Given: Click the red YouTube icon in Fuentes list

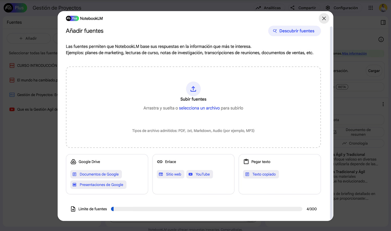Looking at the screenshot, I should coord(12,109).
